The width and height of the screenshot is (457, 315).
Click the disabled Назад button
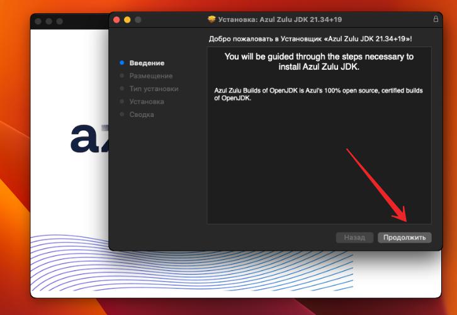pyautogui.click(x=354, y=238)
